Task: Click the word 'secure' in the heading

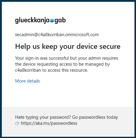Action: (110, 46)
